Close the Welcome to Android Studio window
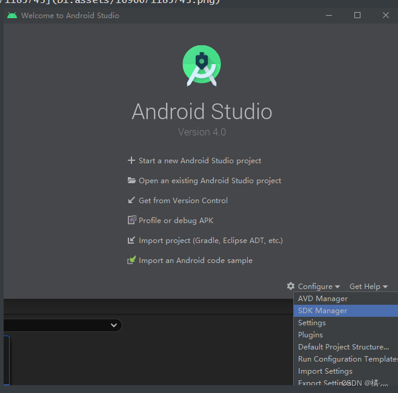Screen dimensions: 398x393 [x=386, y=16]
